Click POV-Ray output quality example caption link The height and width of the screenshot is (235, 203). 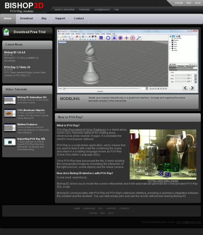[163, 181]
